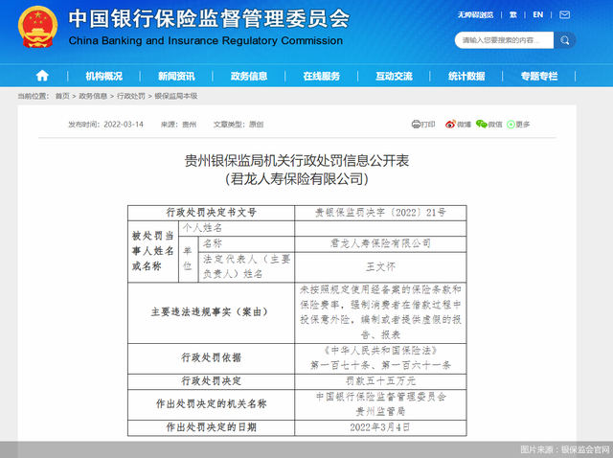Screen dimensions: 613x458
Task: Click the article type 文章类型：原创
Action: tap(238, 125)
